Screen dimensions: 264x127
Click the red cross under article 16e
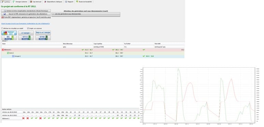point(41,118)
